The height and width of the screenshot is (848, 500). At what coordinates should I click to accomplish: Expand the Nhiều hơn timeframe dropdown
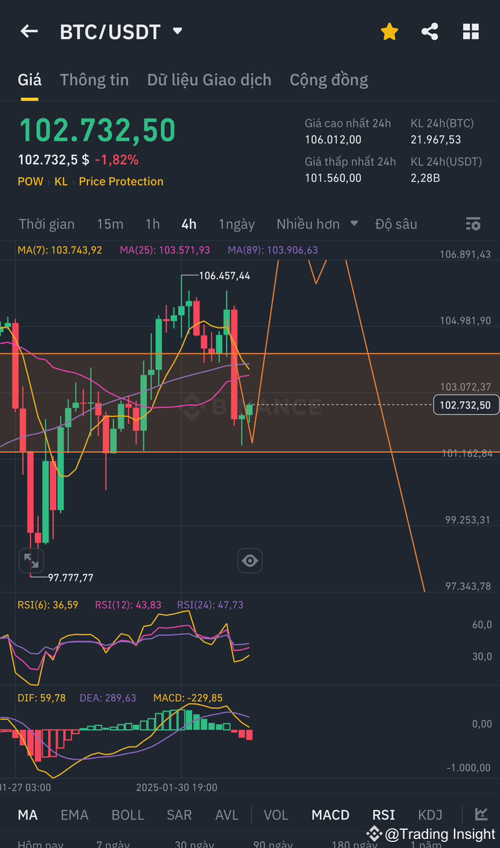click(316, 223)
